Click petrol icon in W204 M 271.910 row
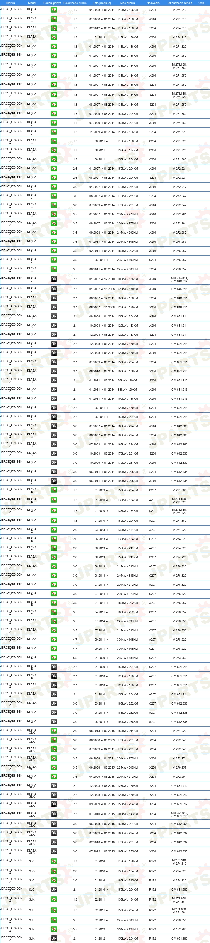The image size is (210, 943). 54,19
